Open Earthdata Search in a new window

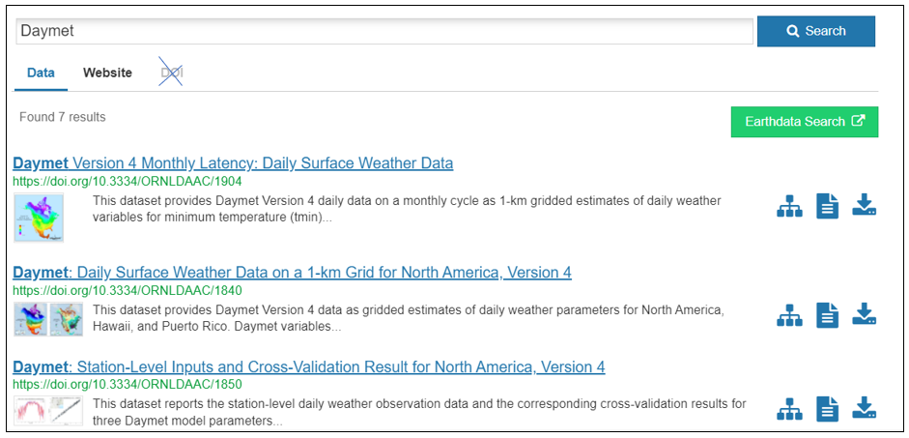805,122
